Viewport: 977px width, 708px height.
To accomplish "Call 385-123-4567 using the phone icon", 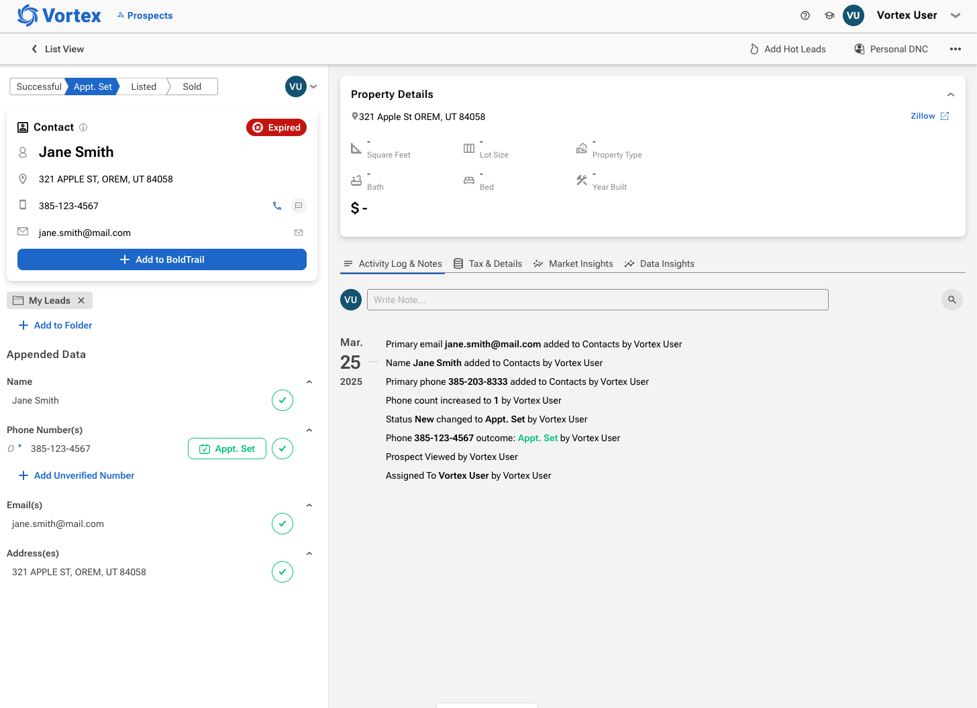I will pos(277,206).
